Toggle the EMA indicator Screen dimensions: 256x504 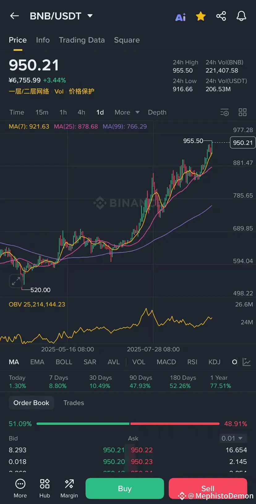(37, 362)
